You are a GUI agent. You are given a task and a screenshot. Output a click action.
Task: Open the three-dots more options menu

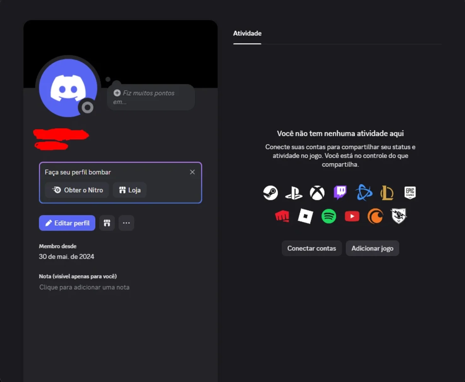tap(126, 223)
